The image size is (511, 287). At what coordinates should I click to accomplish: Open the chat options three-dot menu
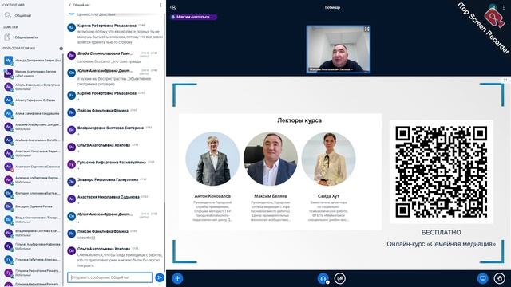click(x=160, y=6)
